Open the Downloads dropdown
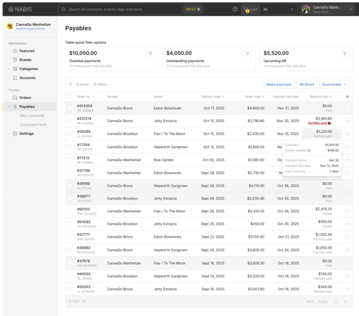The height and width of the screenshot is (316, 359). (x=334, y=84)
